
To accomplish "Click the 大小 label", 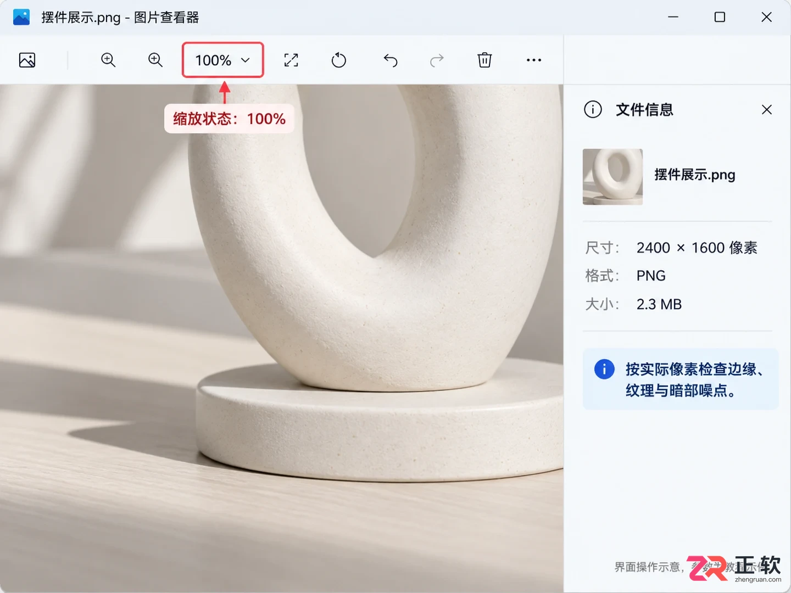I will [602, 304].
